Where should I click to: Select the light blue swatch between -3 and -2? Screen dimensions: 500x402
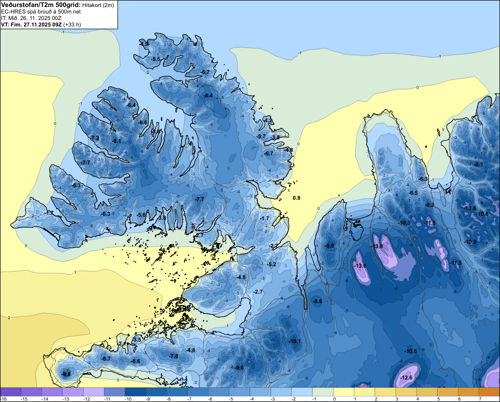click(x=281, y=392)
